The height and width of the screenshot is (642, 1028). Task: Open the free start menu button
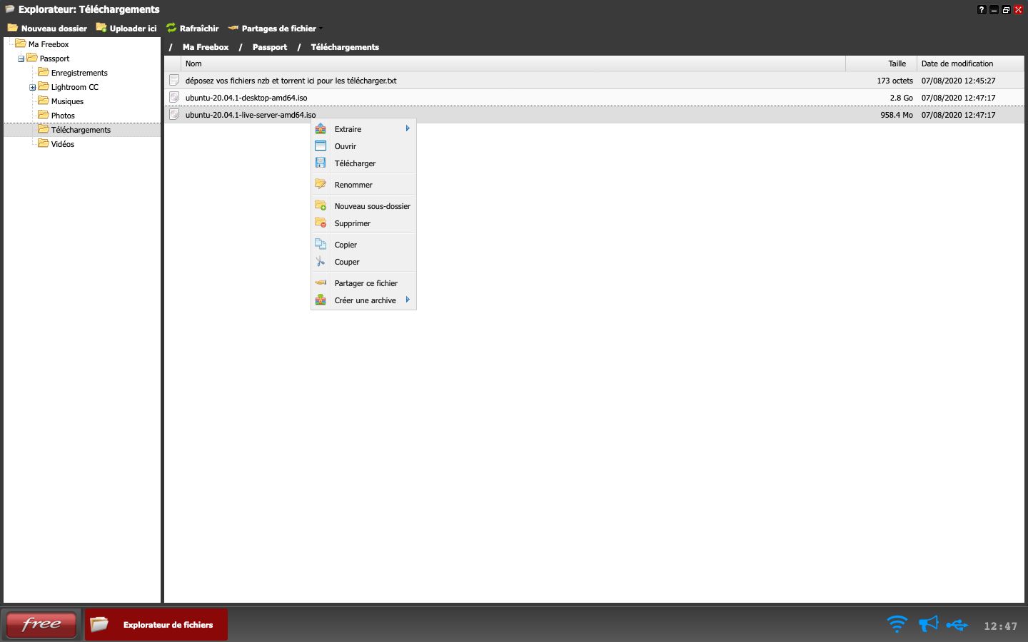[x=41, y=624]
